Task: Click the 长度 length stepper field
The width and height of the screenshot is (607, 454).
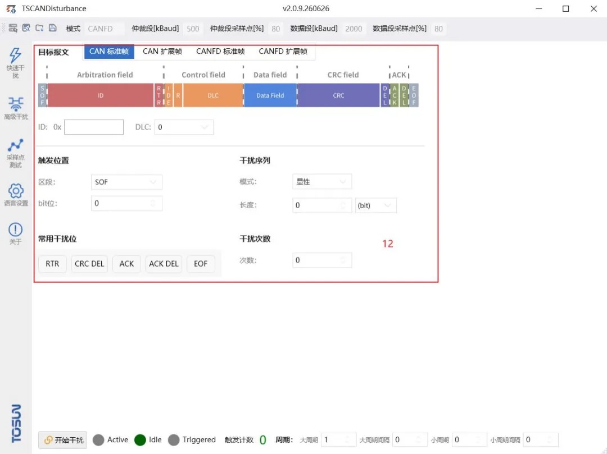Action: pyautogui.click(x=321, y=205)
